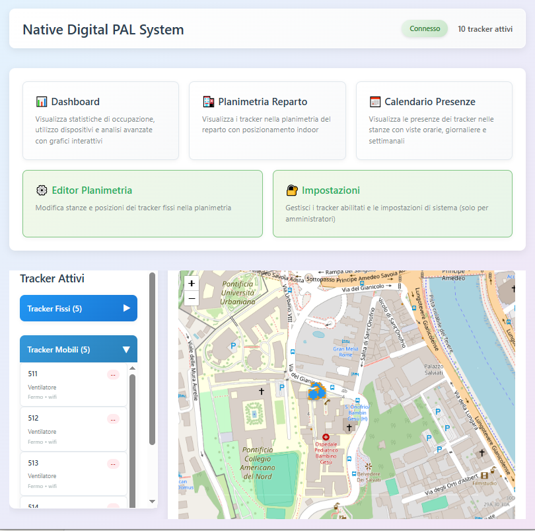Zoom out on the map
Viewport: 535px width, 531px height.
pos(192,298)
